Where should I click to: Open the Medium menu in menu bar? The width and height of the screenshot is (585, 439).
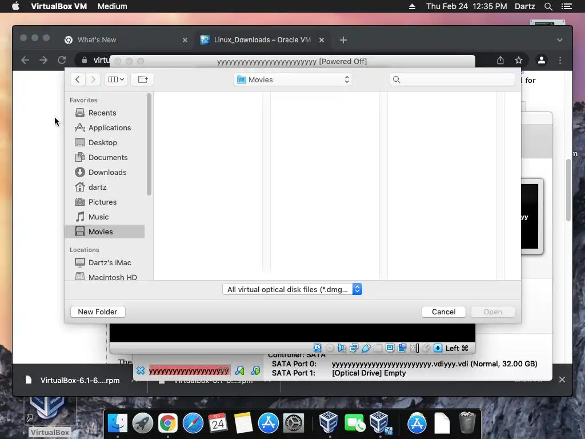pos(113,6)
